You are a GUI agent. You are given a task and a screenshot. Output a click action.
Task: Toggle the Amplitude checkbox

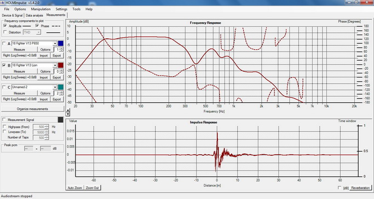coord(5,26)
